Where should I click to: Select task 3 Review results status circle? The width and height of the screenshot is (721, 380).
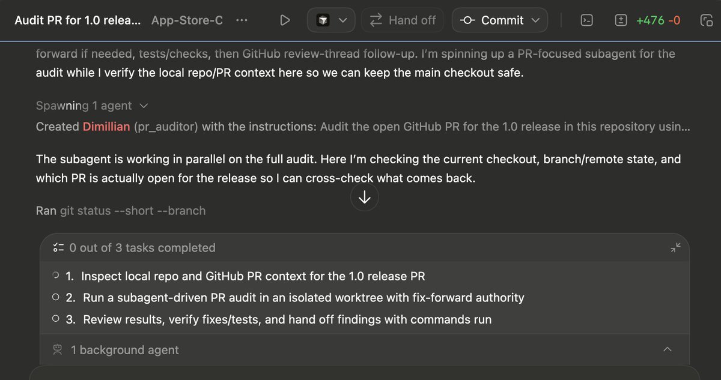[x=56, y=319]
